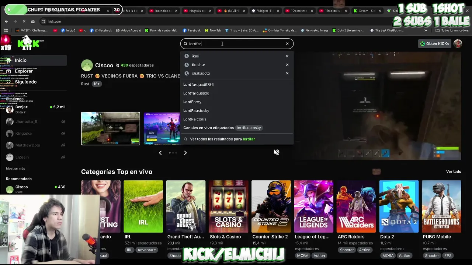Choose suggestion Lordfarquaadg
The image size is (472, 265).
coord(196,93)
